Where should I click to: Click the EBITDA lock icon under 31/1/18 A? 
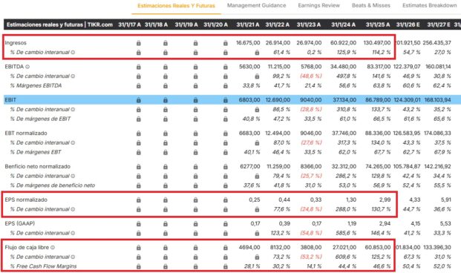166,67
